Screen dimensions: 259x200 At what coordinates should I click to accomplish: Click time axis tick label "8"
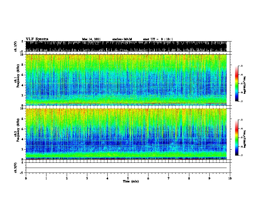(189, 178)
